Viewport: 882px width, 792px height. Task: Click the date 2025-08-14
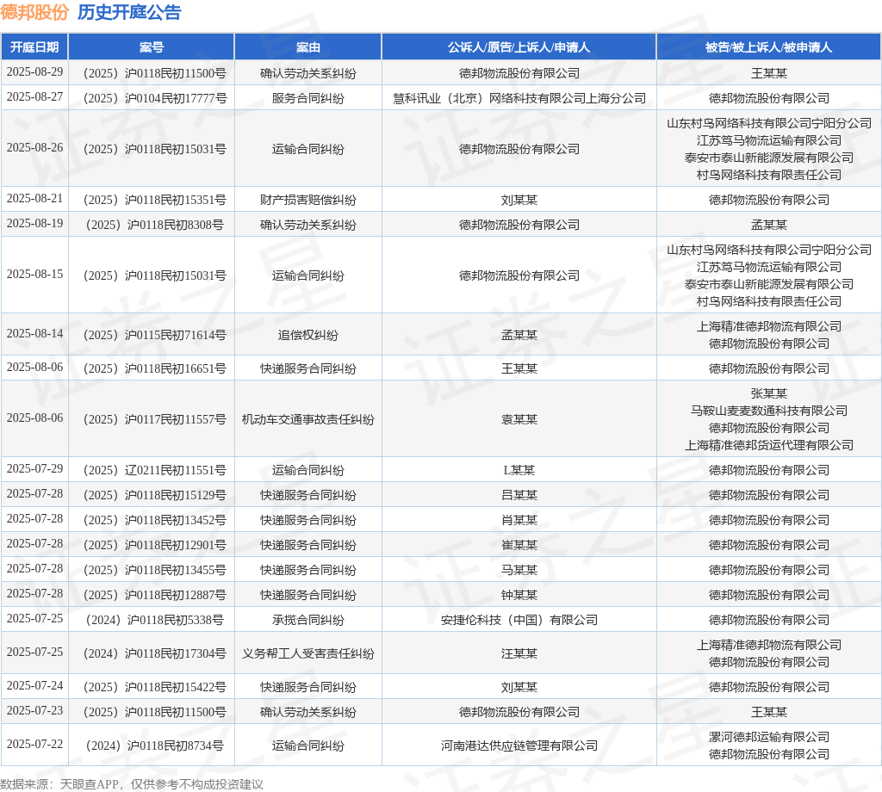34,333
